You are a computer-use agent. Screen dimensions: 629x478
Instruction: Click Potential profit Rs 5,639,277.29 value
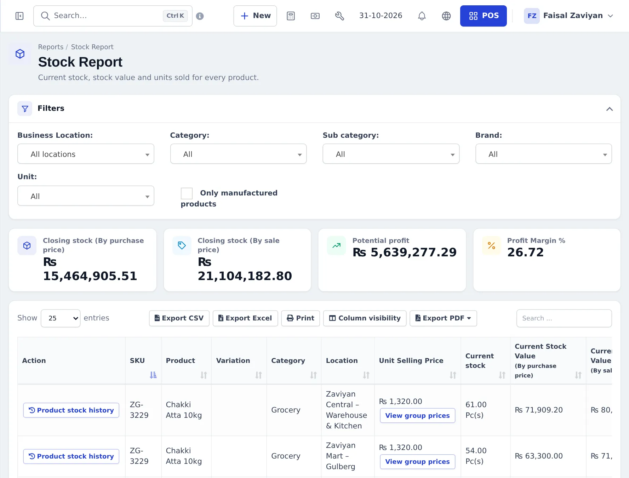pos(405,252)
